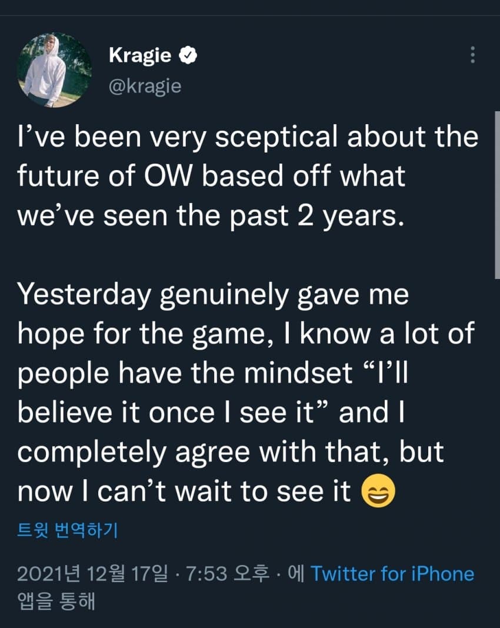
Task: Visit the @kragie handle
Action: (145, 86)
